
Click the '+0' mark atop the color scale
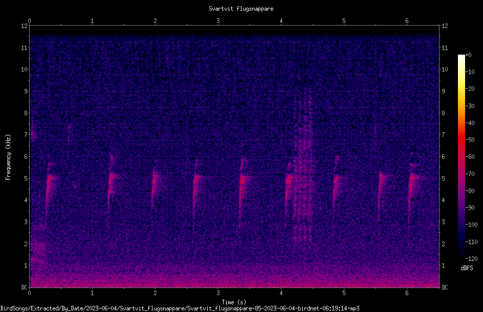click(x=469, y=55)
